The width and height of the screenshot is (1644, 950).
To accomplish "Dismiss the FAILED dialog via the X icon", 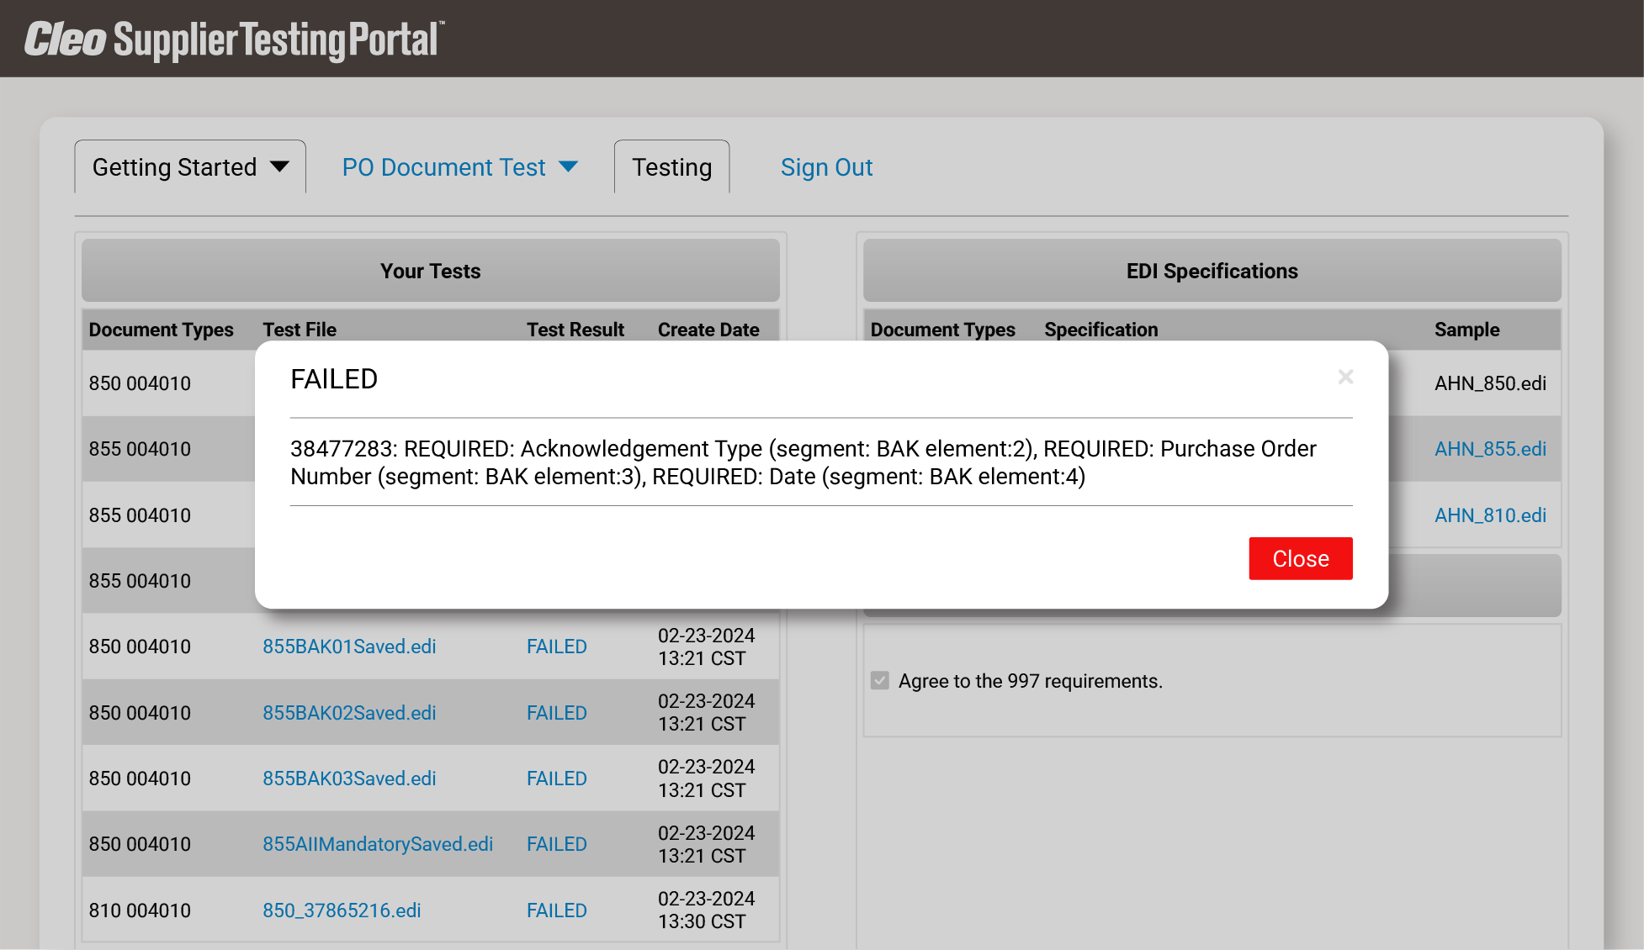I will (1345, 377).
